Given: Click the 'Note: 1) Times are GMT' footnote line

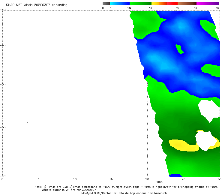Looking at the screenshot, I should click(x=126, y=187).
